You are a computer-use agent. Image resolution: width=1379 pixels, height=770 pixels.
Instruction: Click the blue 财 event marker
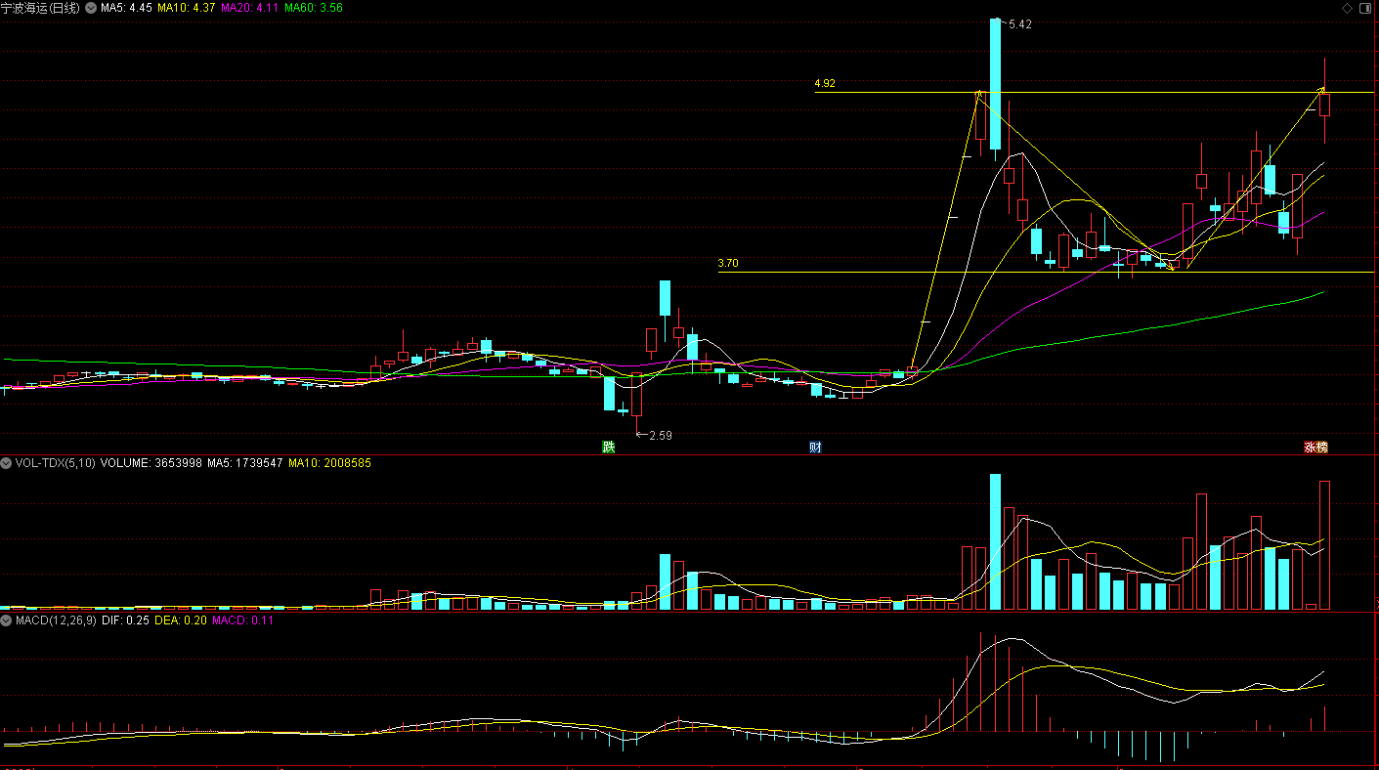(x=815, y=448)
